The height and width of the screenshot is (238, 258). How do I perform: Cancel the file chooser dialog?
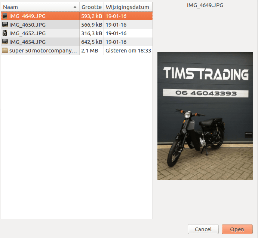203,229
